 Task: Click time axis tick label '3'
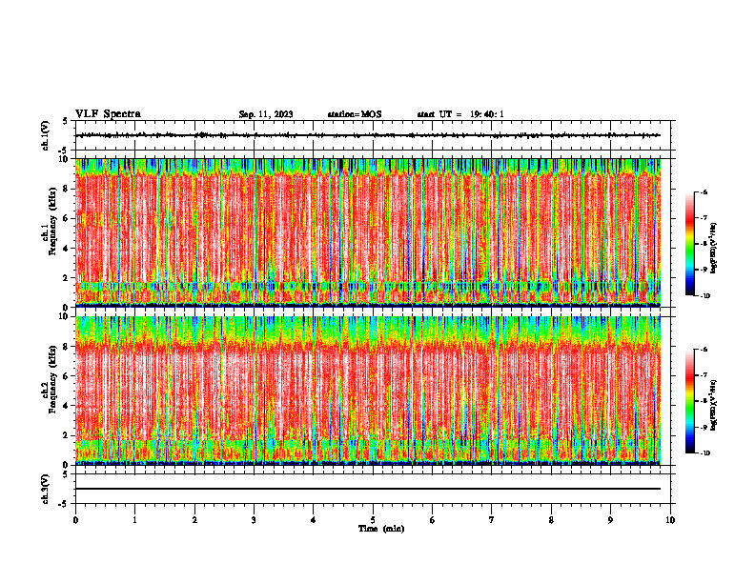coord(254,520)
